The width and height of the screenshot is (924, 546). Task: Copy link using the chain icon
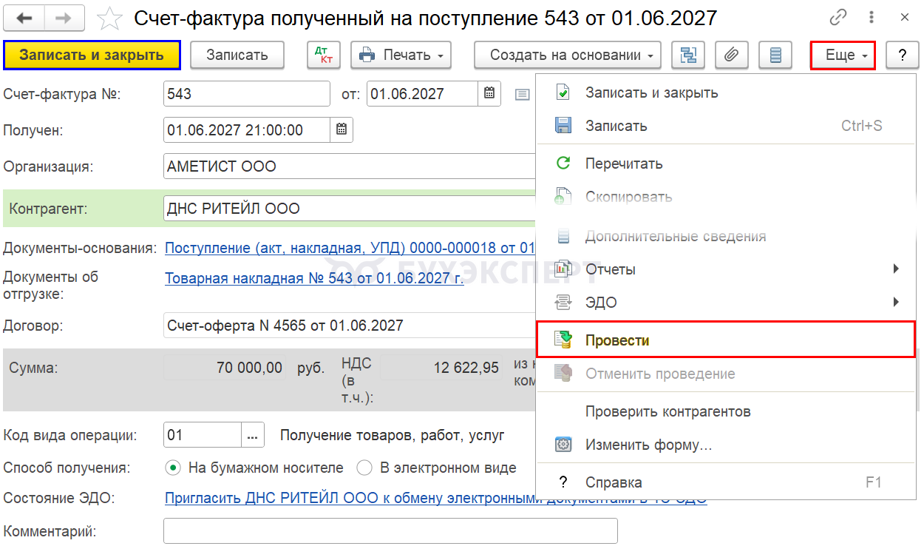click(838, 17)
